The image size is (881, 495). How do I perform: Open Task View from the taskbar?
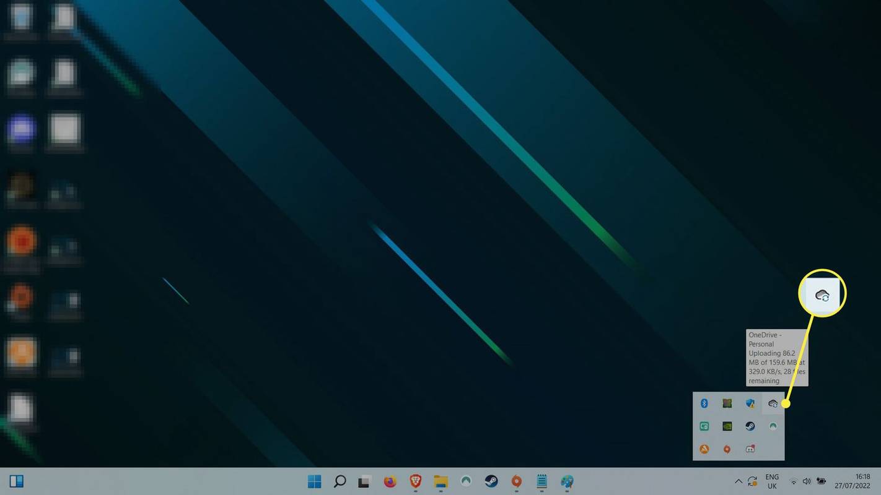point(365,481)
